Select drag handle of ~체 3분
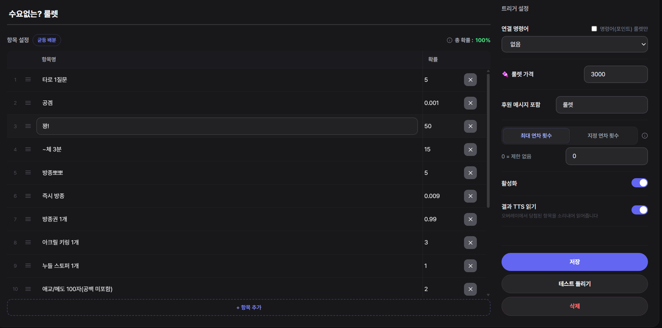Image resolution: width=662 pixels, height=328 pixels. [28, 149]
